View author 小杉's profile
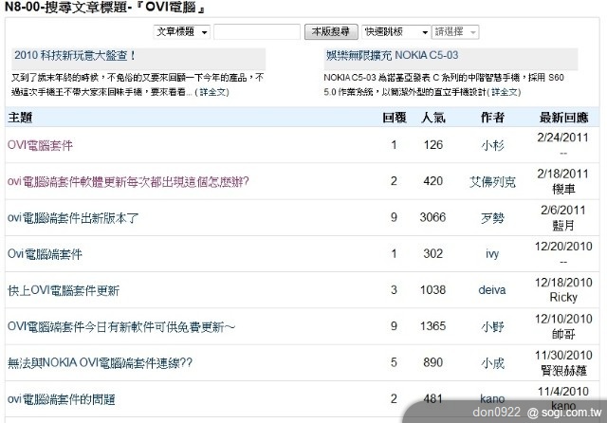The image size is (607, 423). [x=492, y=145]
